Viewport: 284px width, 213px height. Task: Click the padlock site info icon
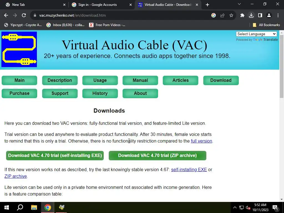(x=35, y=16)
